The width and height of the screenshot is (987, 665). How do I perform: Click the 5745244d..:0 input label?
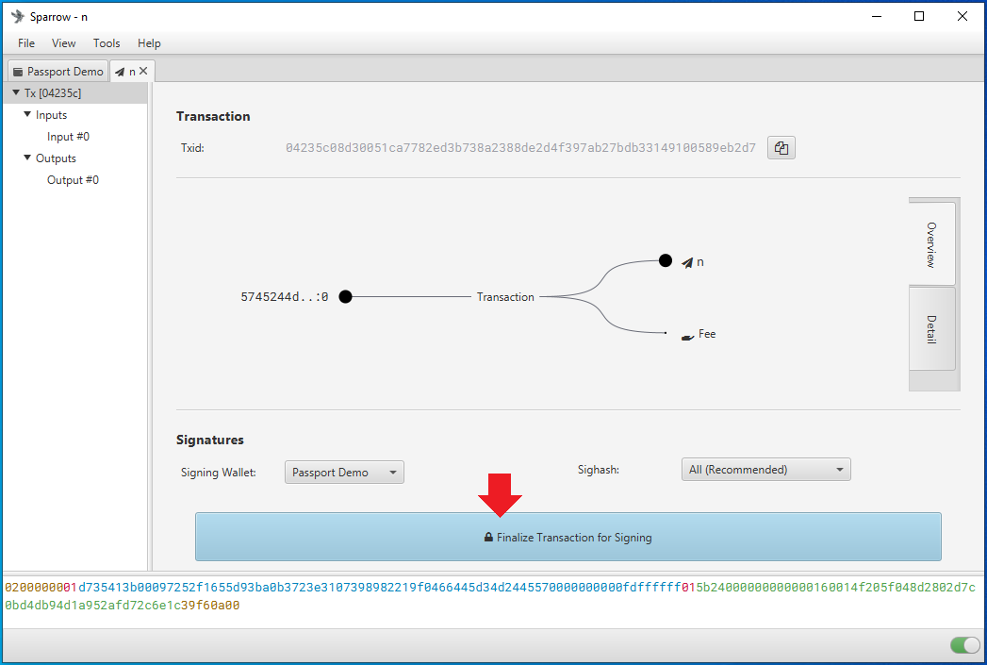[285, 296]
